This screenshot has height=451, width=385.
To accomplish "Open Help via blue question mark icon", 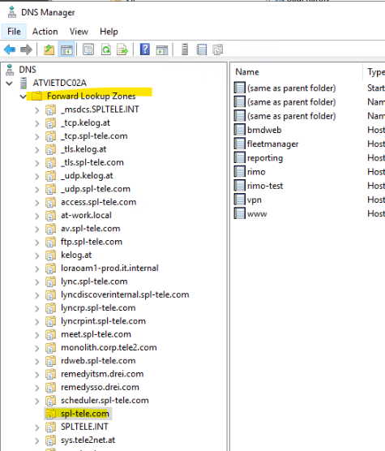I will (145, 49).
